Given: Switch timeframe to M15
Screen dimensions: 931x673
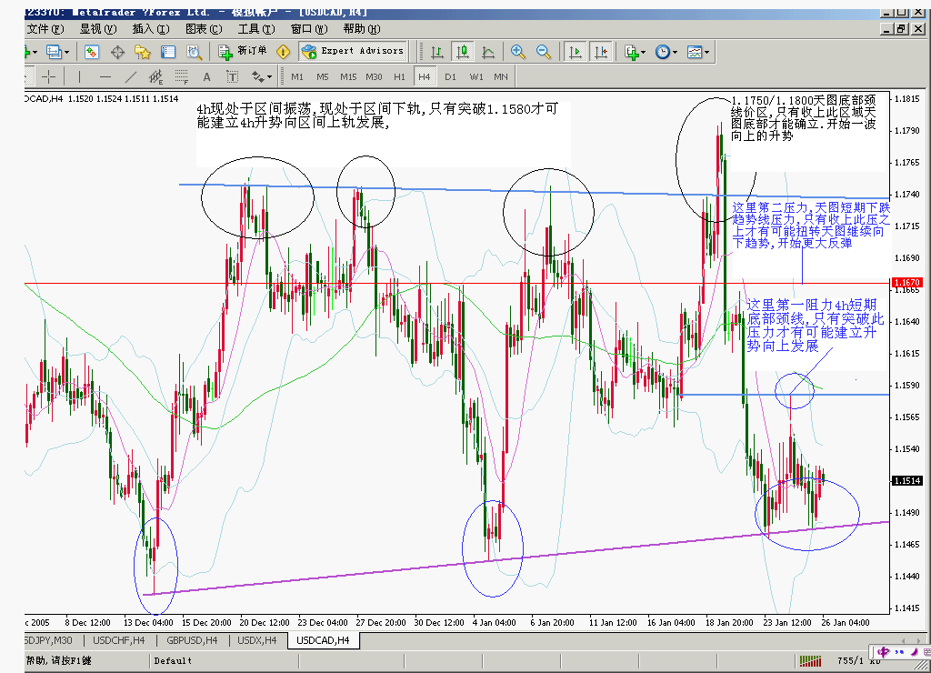Looking at the screenshot, I should pos(348,76).
